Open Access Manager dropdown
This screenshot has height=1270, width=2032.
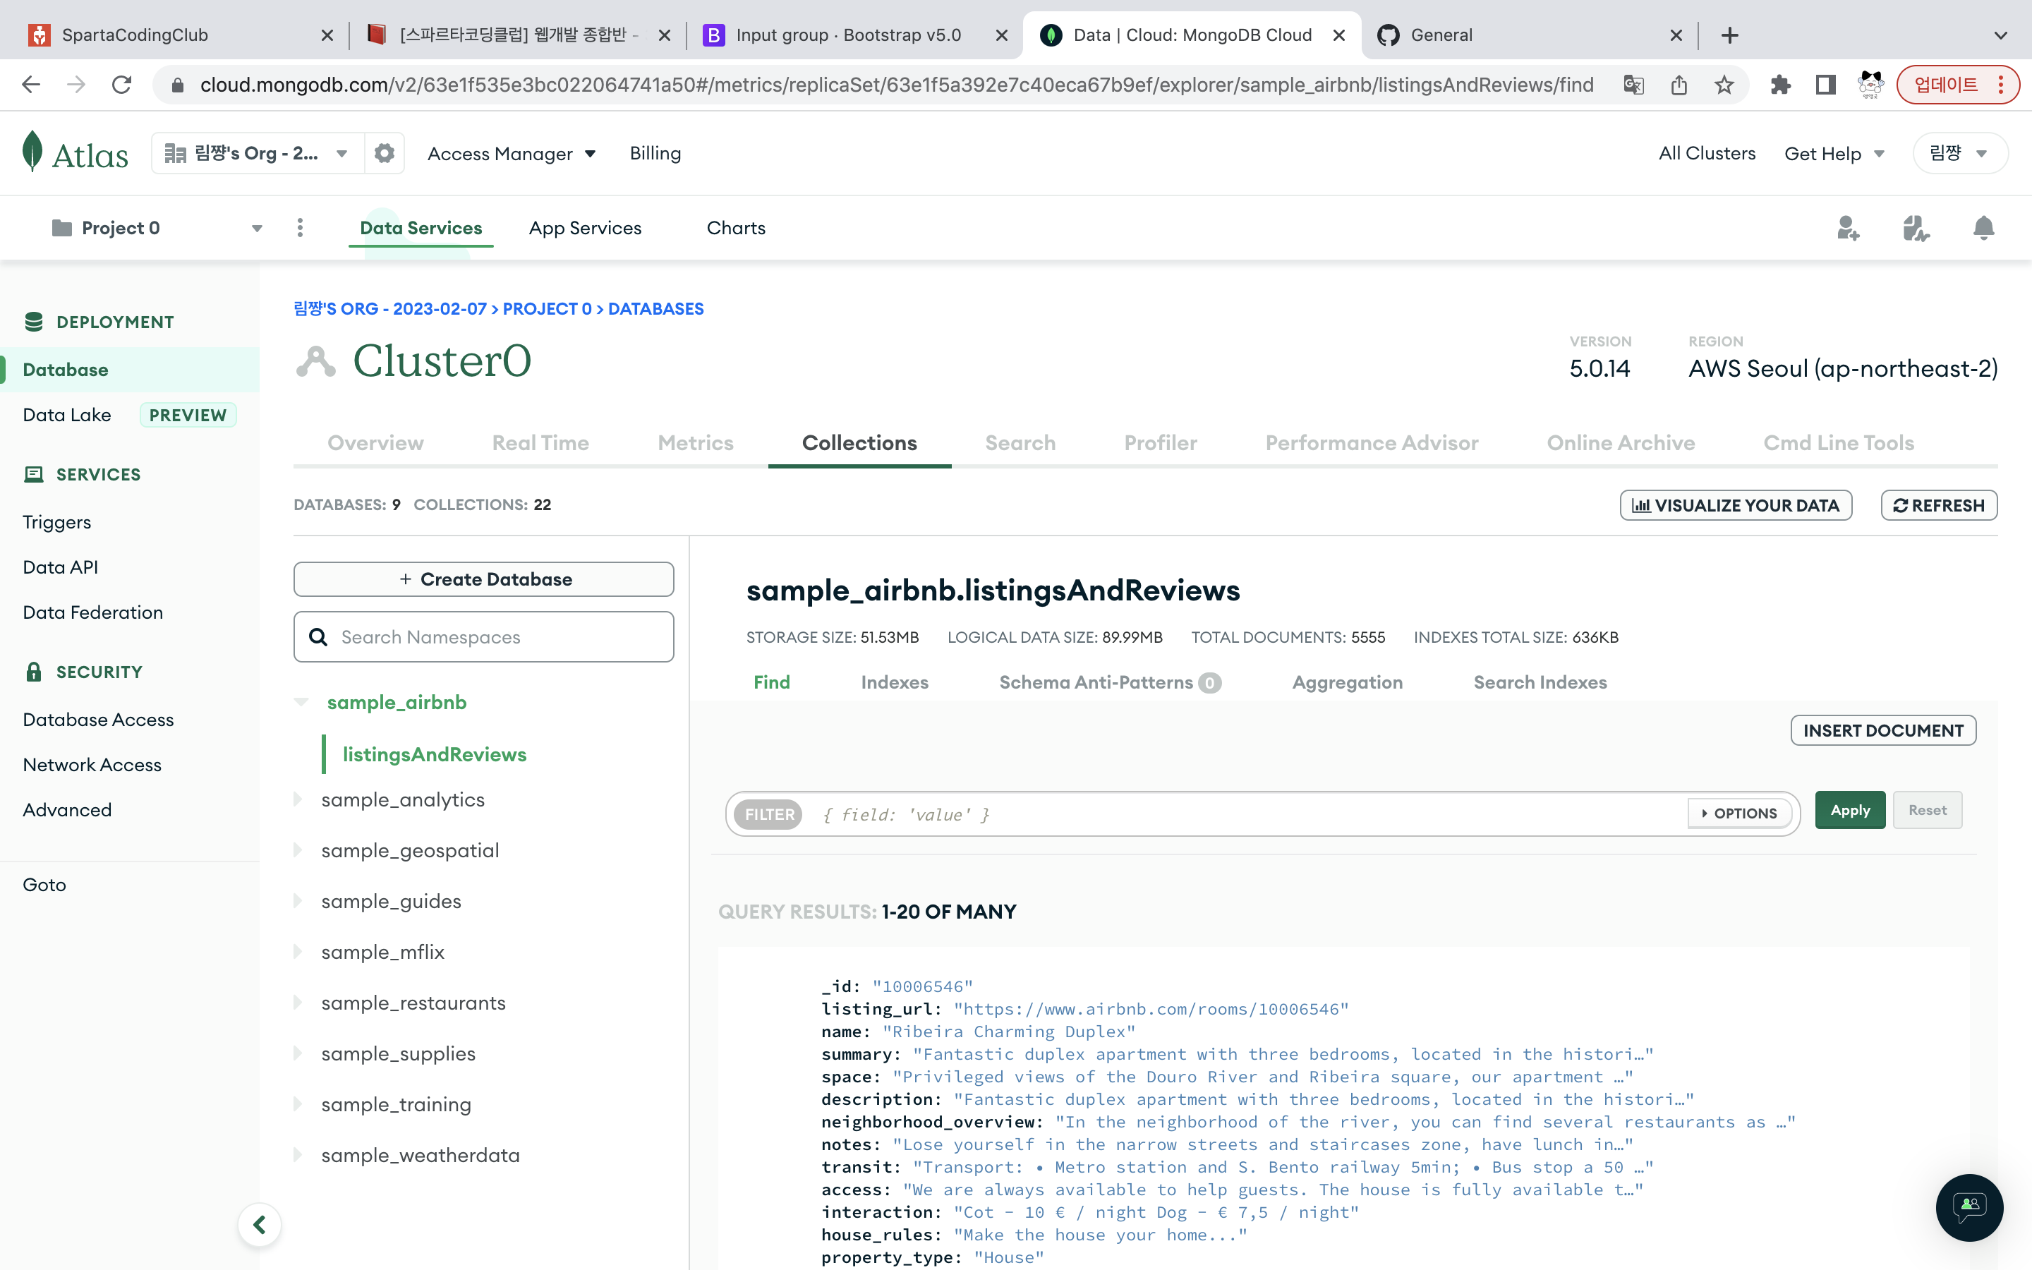pos(512,154)
